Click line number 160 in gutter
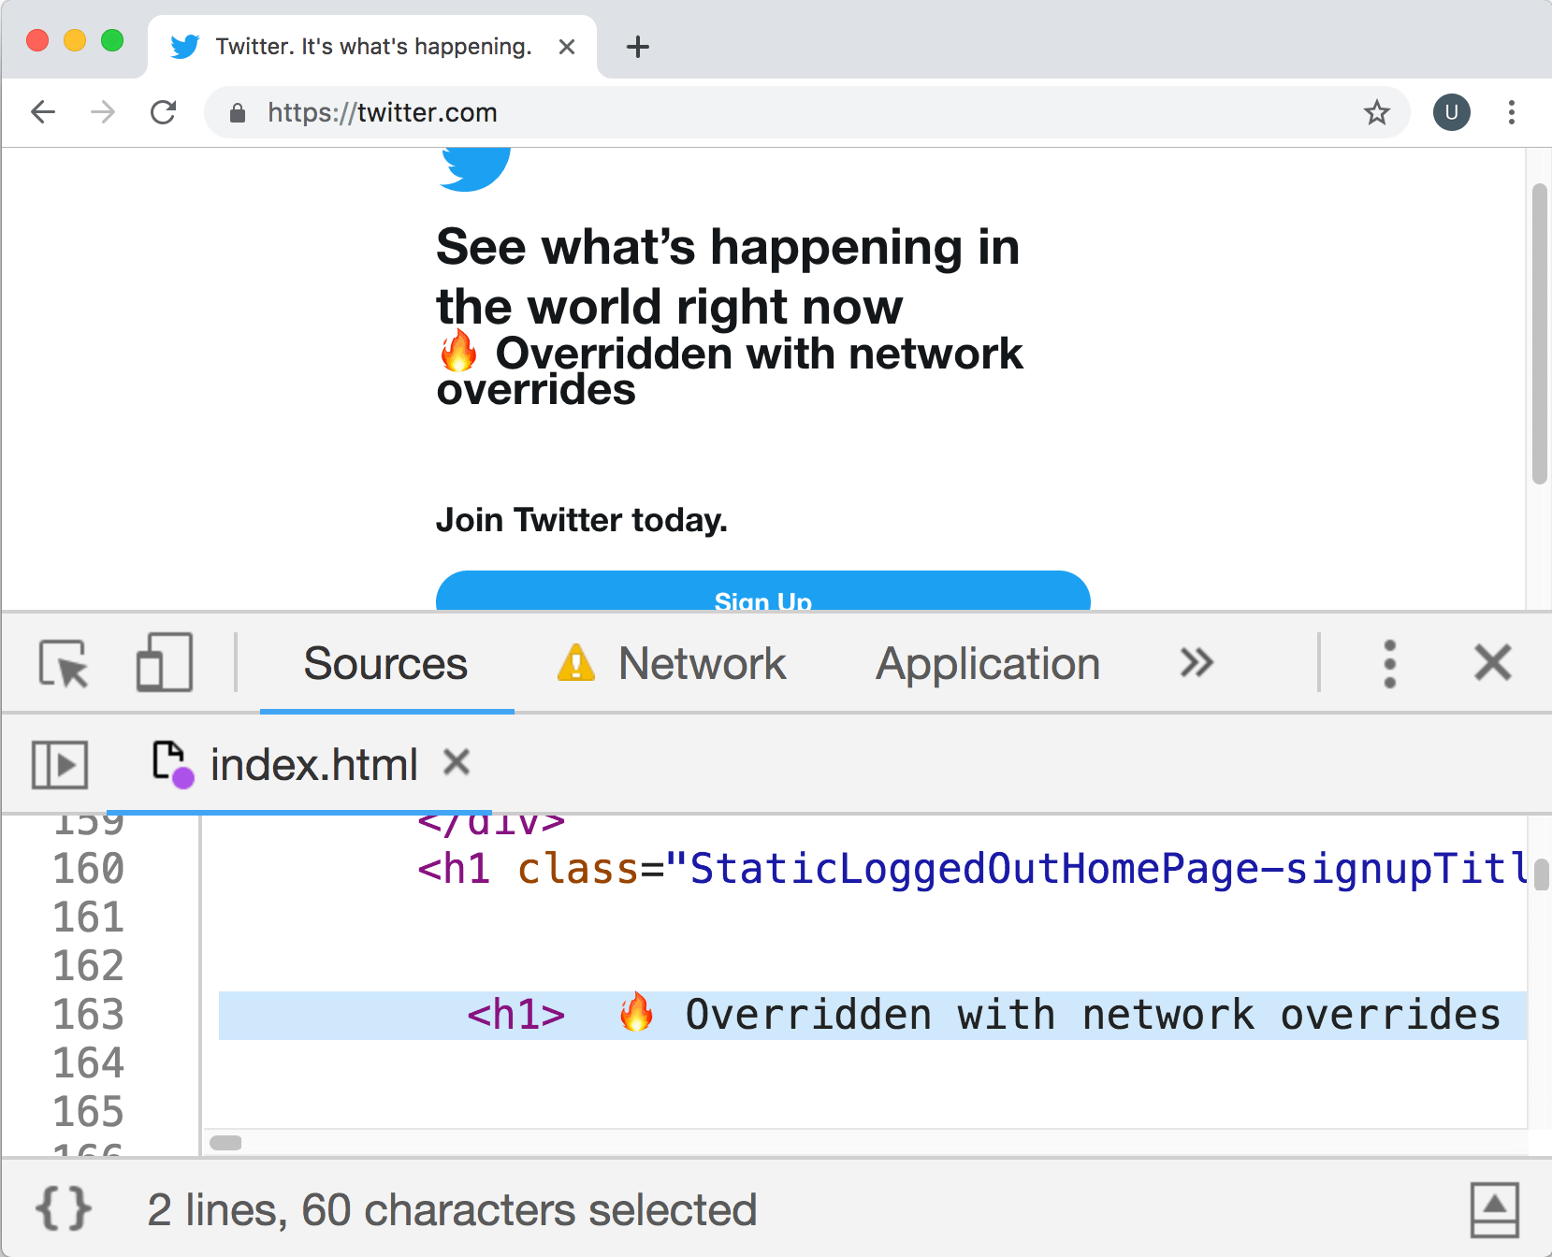This screenshot has height=1257, width=1552. click(89, 869)
